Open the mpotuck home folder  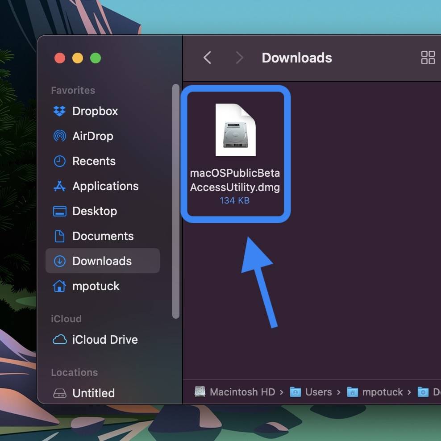coord(96,286)
